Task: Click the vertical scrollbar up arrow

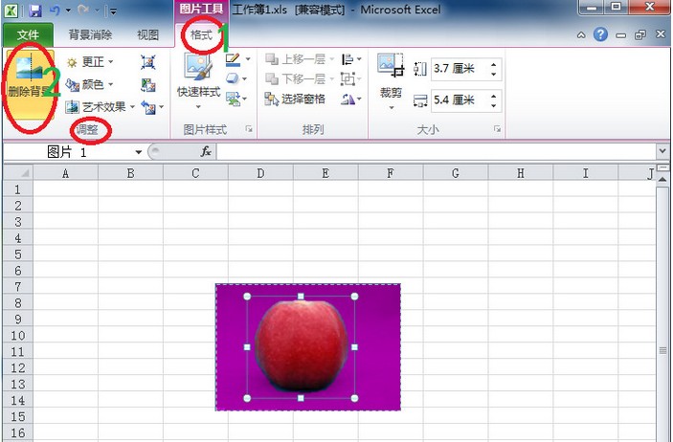Action: [663, 179]
